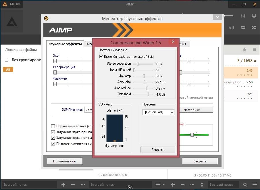
Task: Click the search magnifier icon
Action: tap(245, 185)
